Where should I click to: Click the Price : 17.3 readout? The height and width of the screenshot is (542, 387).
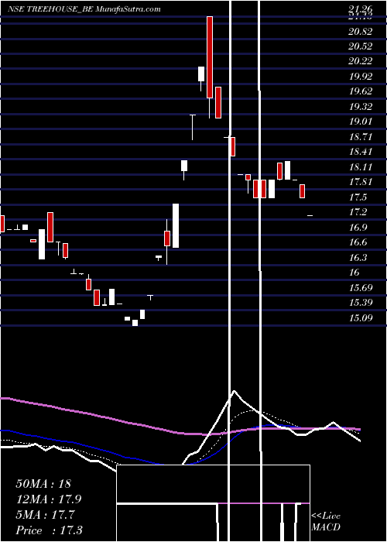49,530
